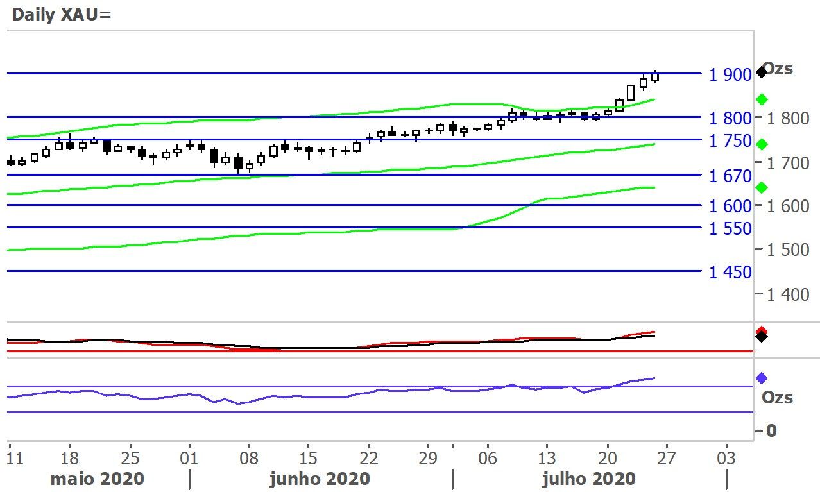Click the julho 2020 month label

pyautogui.click(x=589, y=479)
